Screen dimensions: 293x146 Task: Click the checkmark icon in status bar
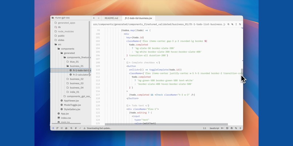80,128
